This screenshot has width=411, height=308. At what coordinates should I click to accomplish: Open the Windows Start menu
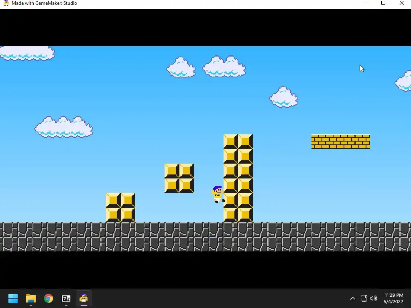coord(13,298)
